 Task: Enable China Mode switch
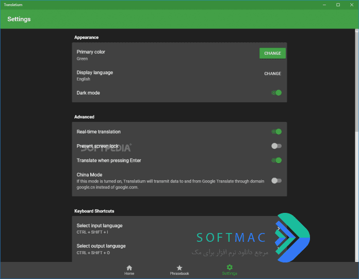pos(276,181)
